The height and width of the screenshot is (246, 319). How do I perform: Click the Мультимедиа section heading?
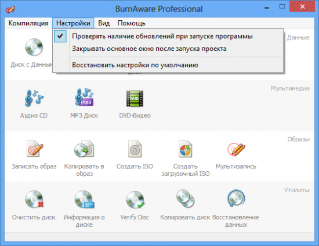[290, 89]
